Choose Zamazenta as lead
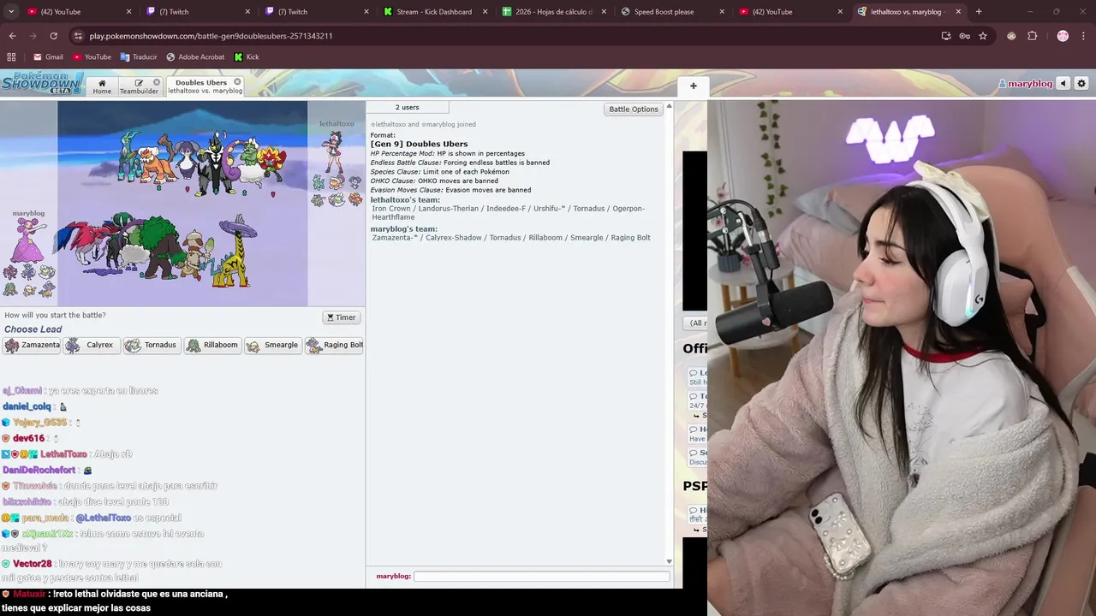This screenshot has height=616, width=1096. coord(33,345)
